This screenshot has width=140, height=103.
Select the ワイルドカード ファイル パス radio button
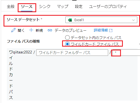[67, 44]
